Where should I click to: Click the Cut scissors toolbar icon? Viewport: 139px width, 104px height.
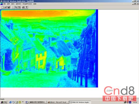(x=13, y=7)
